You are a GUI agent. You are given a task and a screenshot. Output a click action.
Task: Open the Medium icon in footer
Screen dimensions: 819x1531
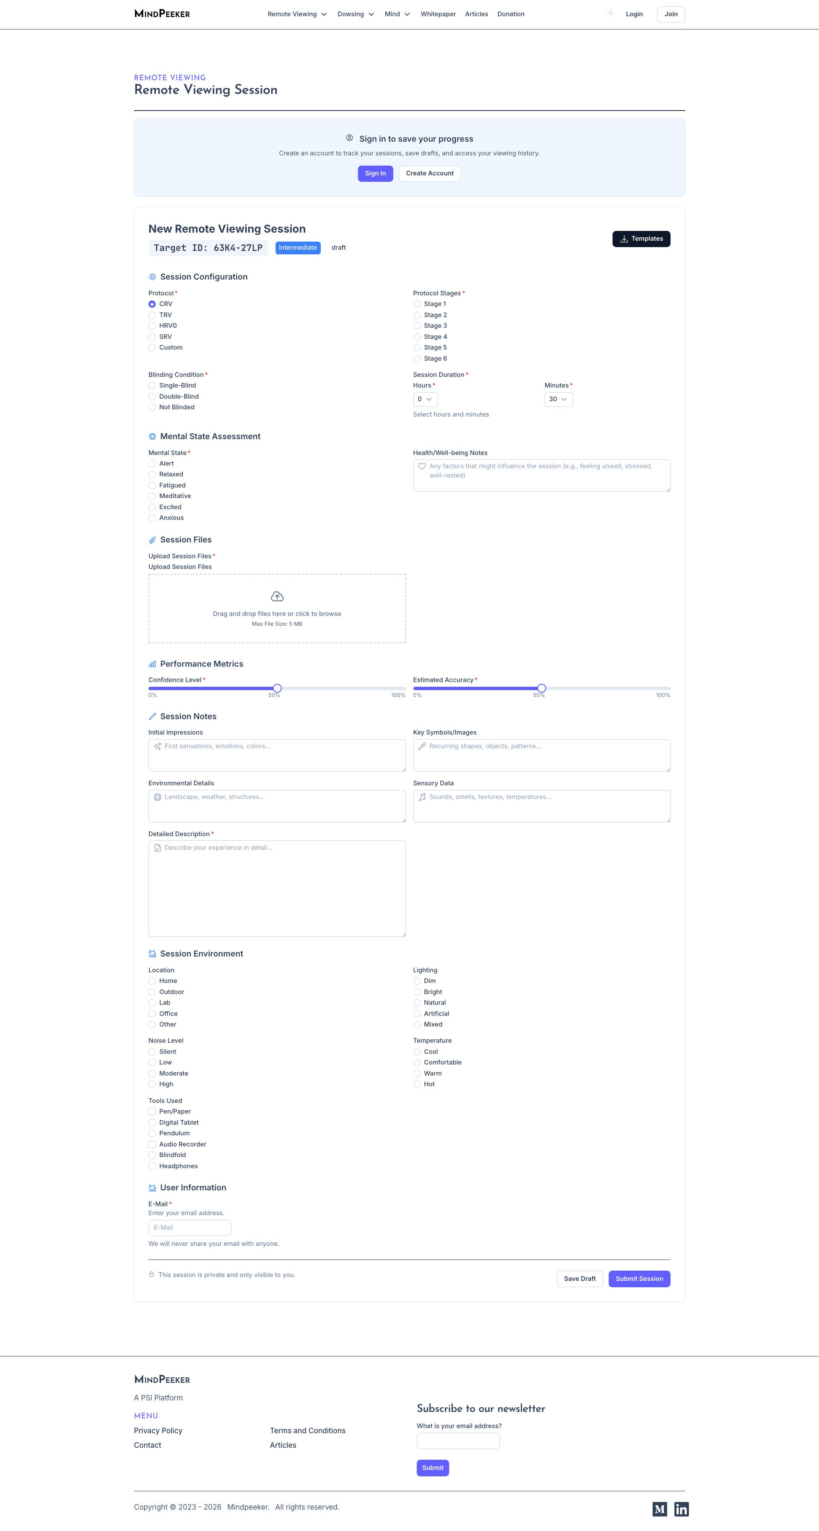pos(659,1509)
